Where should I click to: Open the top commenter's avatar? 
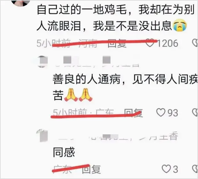coord(21,3)
